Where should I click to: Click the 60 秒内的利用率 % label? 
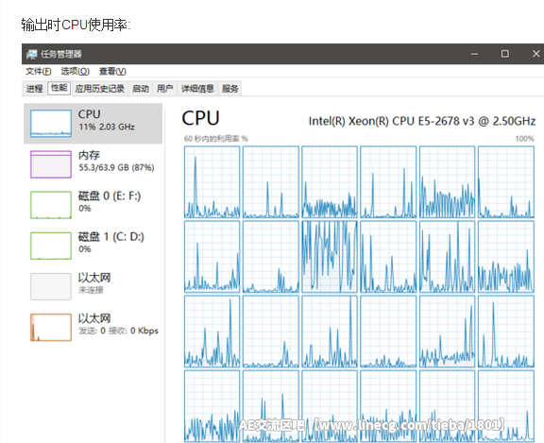(215, 139)
